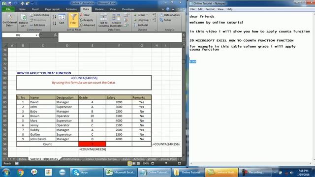
Task: Open Connections in the Data ribbon
Action: point(39,15)
